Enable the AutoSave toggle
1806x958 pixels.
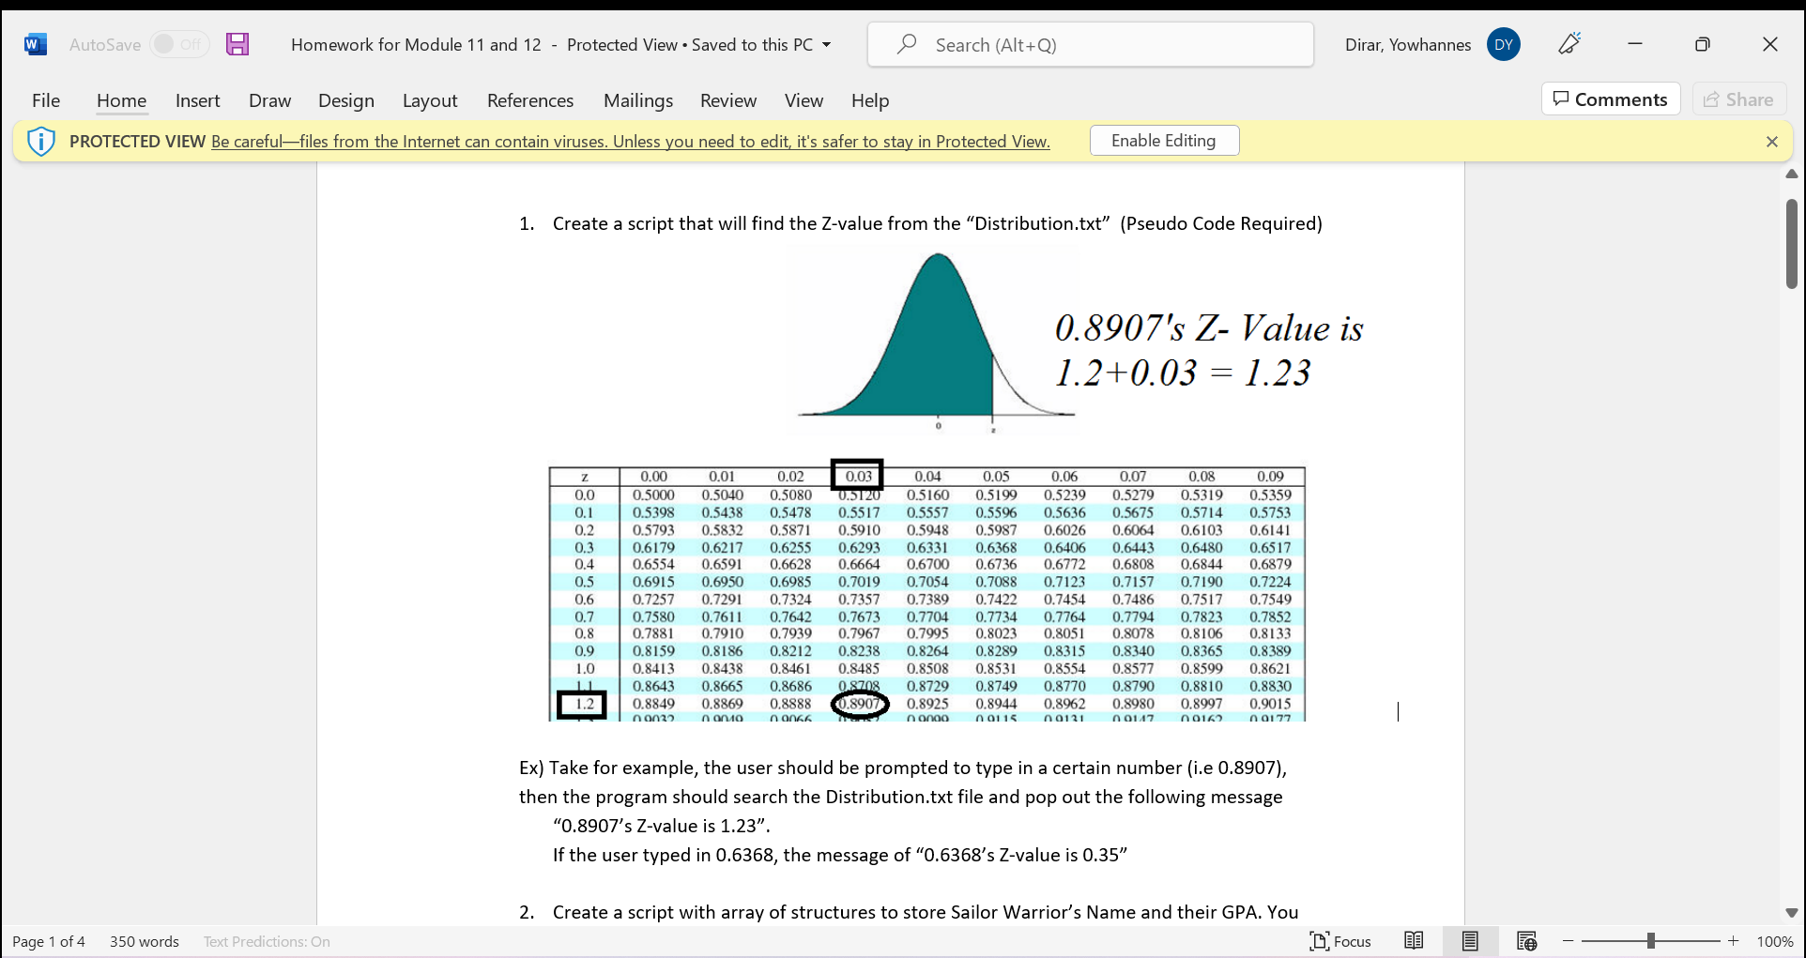178,44
